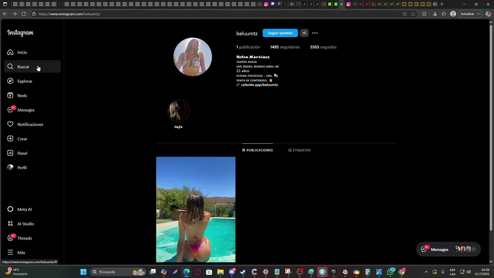Image resolution: width=494 pixels, height=278 pixels.
Task: Open the favorites list button
Action: click(444, 14)
